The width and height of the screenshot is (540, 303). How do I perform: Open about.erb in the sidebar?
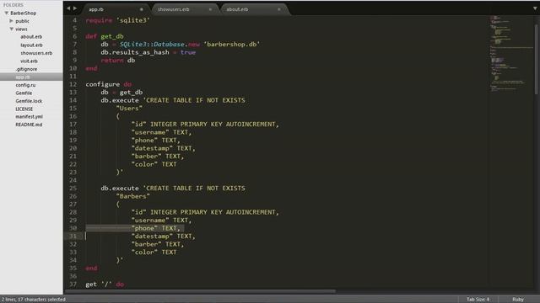point(31,37)
